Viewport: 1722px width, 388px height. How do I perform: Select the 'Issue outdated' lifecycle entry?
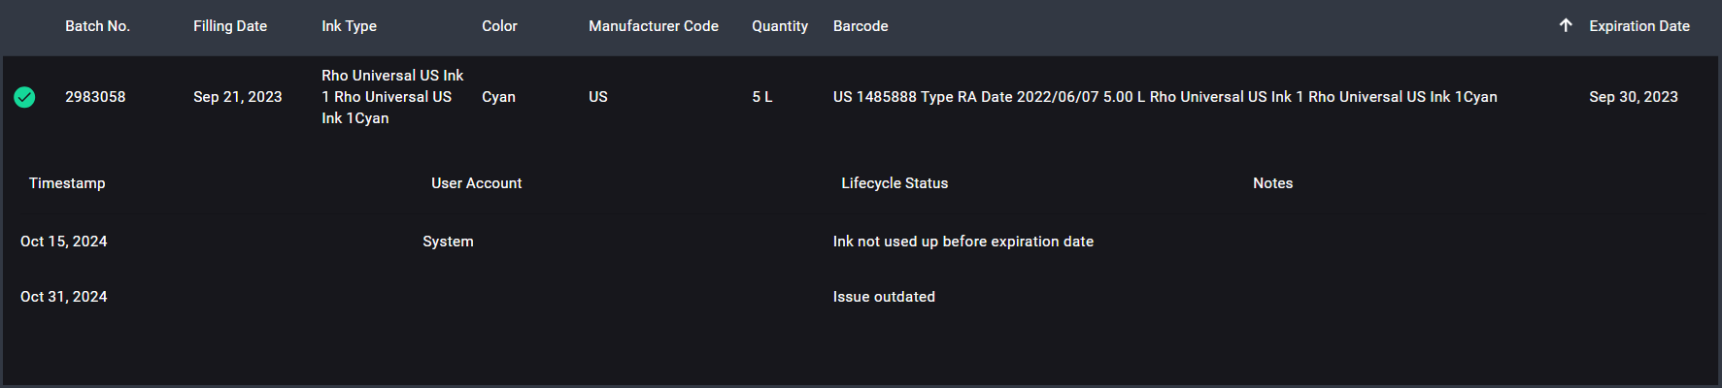884,297
